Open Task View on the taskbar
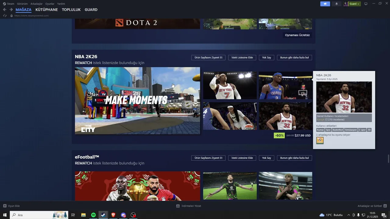390x219 pixels. tap(73, 215)
